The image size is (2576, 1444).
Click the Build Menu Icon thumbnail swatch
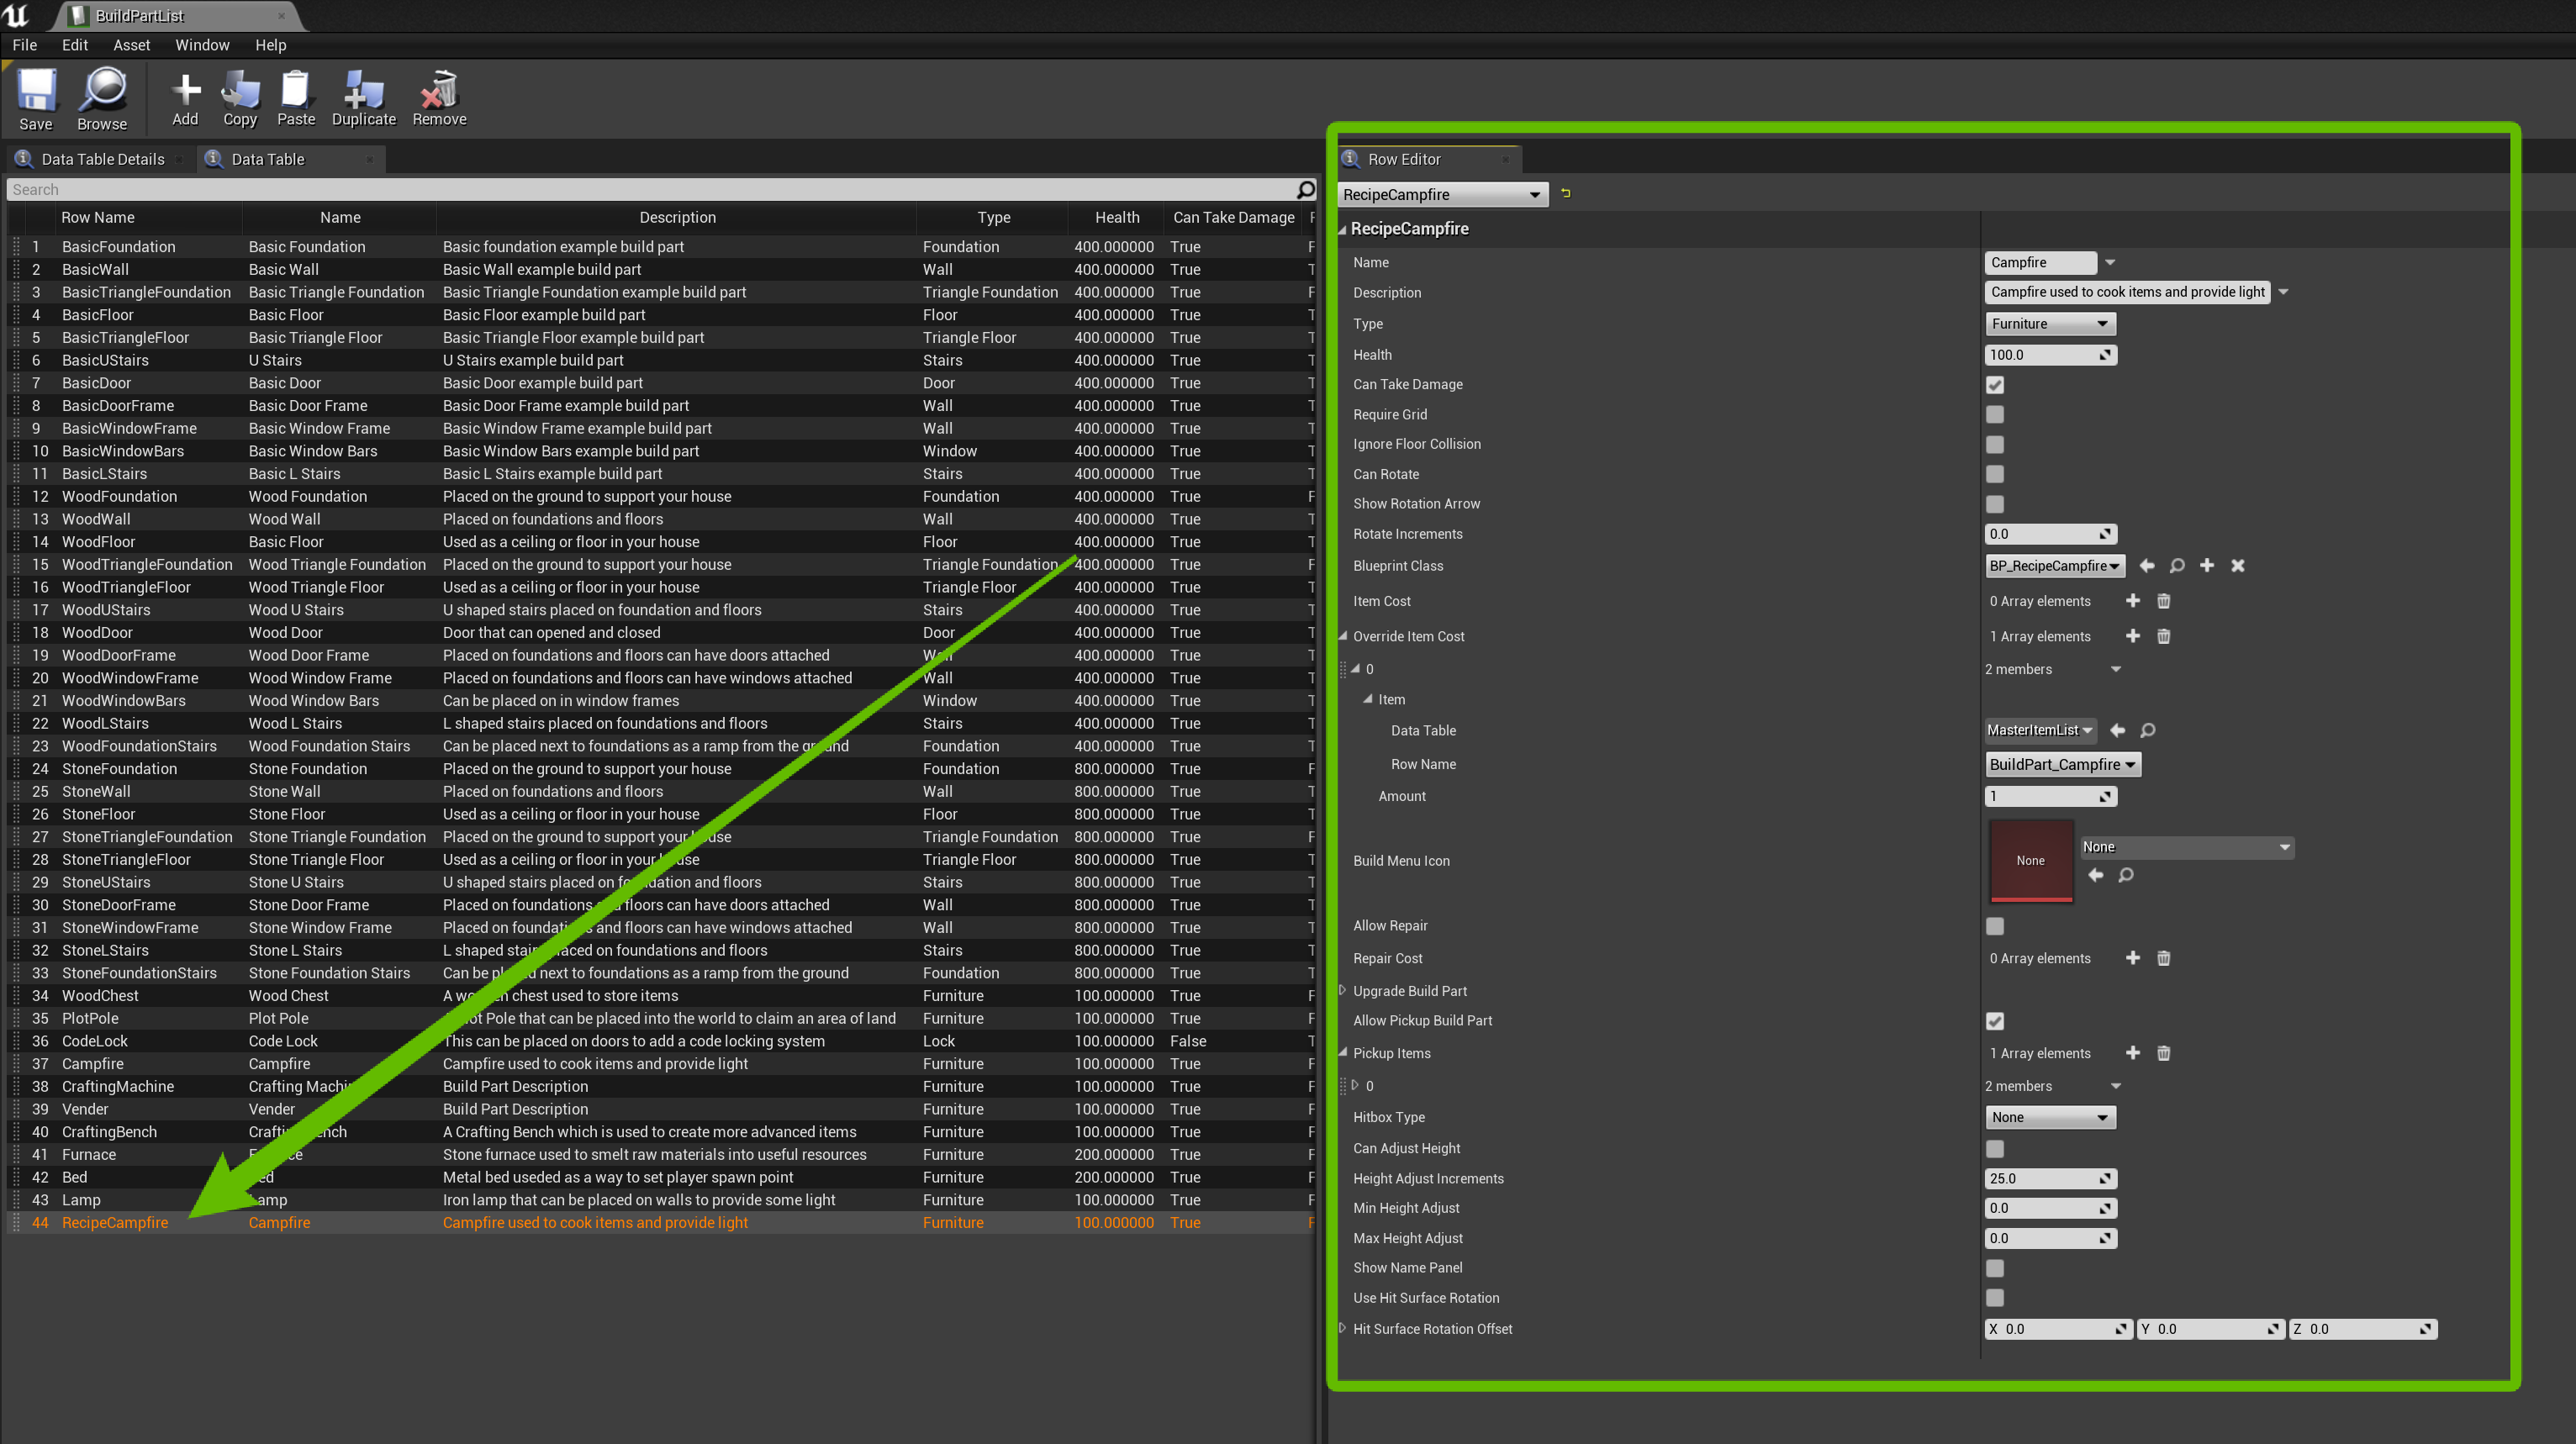[2030, 860]
